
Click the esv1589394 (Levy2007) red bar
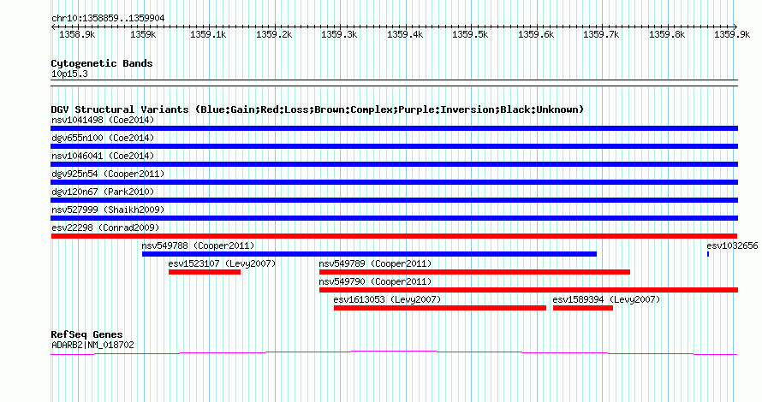tap(583, 308)
